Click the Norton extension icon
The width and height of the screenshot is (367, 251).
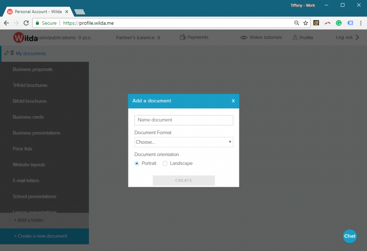coord(316,23)
